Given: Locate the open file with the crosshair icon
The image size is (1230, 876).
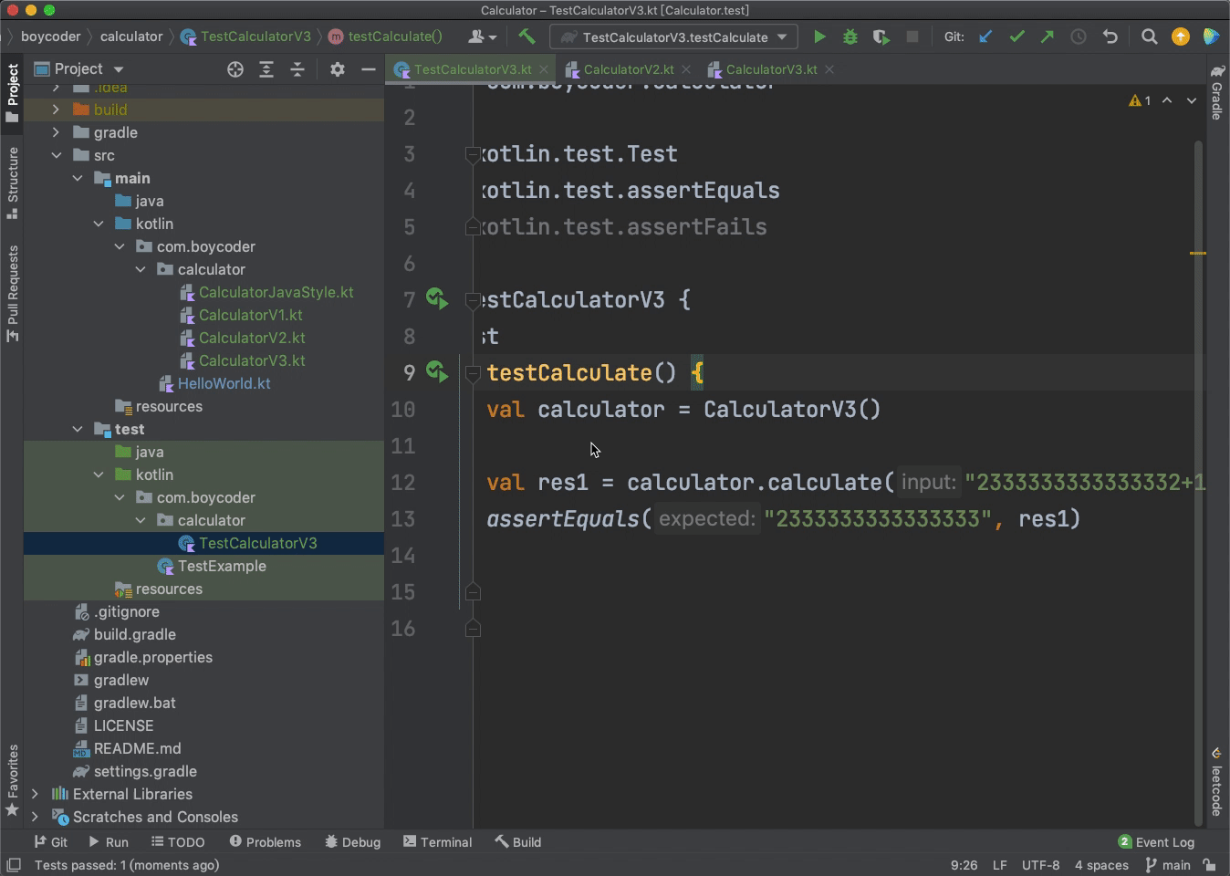Looking at the screenshot, I should (x=235, y=69).
